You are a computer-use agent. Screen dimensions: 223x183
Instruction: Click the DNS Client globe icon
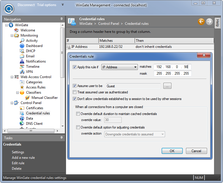coord(22,124)
